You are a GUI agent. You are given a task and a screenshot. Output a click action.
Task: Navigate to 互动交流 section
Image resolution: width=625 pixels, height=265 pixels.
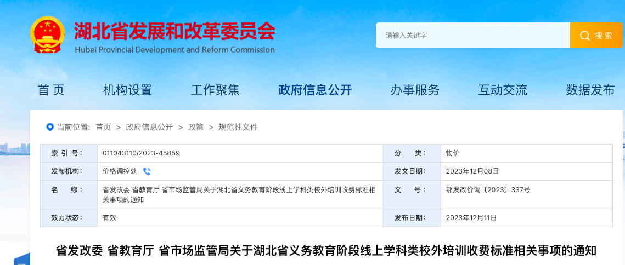click(x=503, y=90)
